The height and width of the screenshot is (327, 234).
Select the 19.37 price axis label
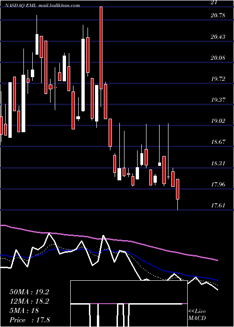218,100
